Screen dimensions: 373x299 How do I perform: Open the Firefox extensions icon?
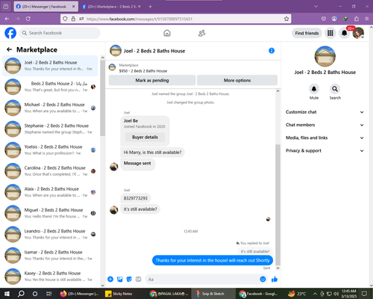[x=357, y=19]
